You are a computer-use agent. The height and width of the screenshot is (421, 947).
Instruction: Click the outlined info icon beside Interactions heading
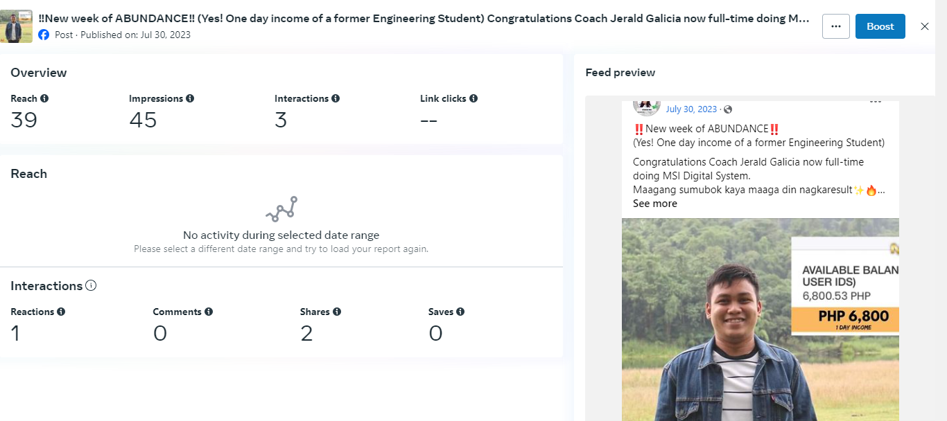pyautogui.click(x=91, y=286)
